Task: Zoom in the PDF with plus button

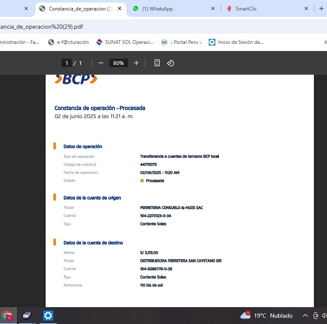Action: coord(136,63)
